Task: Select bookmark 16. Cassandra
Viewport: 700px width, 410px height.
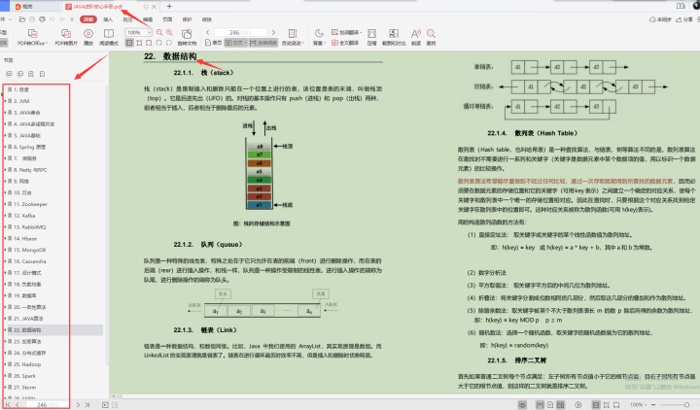Action: click(29, 261)
